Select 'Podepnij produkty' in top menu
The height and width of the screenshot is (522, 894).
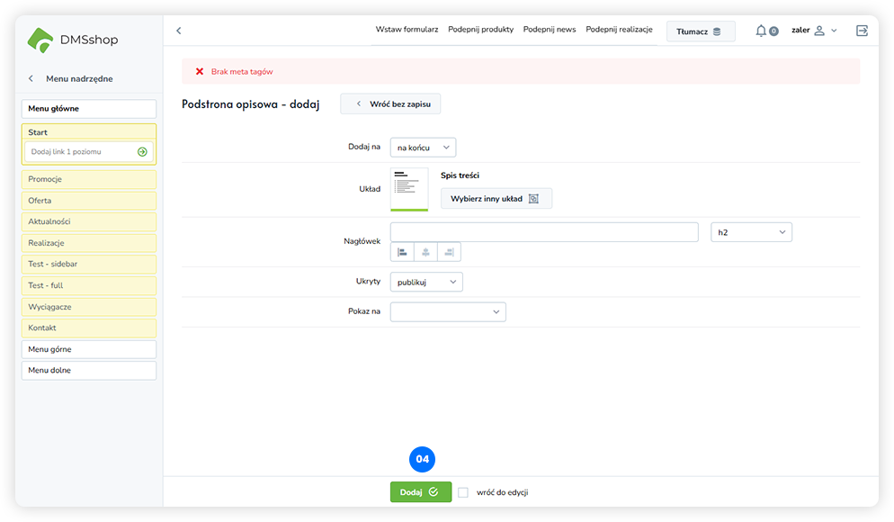(x=480, y=30)
